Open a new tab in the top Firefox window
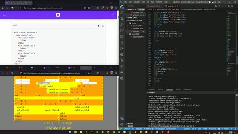238x134 pixels. coord(35,3)
